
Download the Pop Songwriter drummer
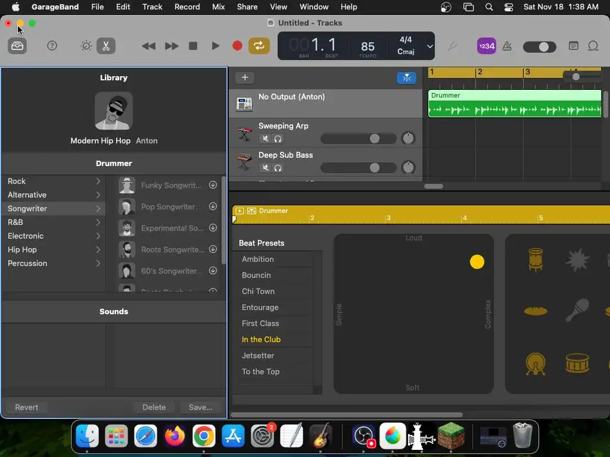[x=213, y=206]
